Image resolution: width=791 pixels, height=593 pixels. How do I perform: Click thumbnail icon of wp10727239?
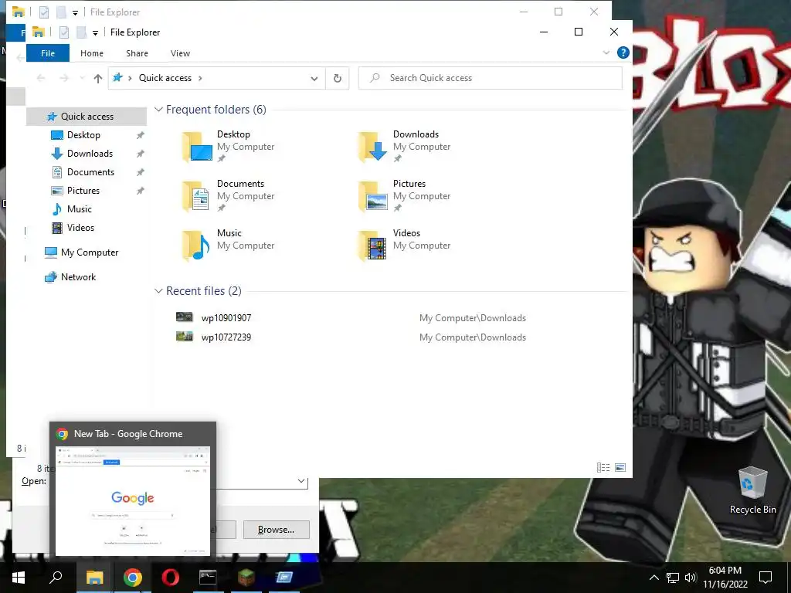[184, 337]
